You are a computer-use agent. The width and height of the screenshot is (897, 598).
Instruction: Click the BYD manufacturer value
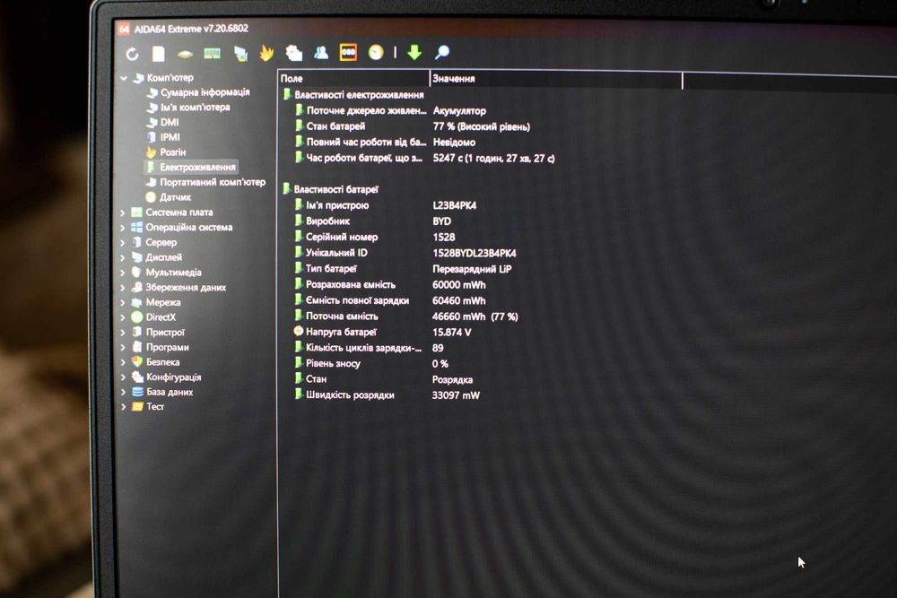coord(441,221)
